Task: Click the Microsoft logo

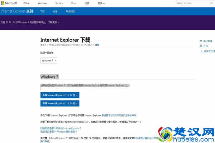Action: [9, 3]
